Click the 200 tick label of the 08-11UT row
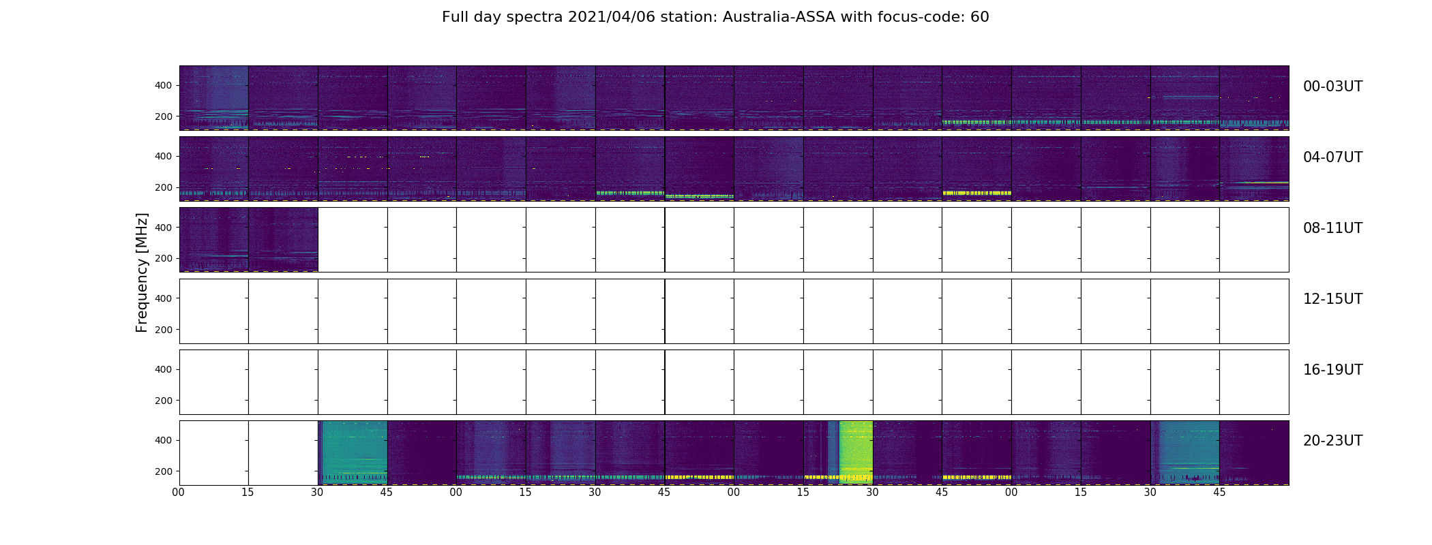This screenshot has height=545, width=1432. click(164, 259)
